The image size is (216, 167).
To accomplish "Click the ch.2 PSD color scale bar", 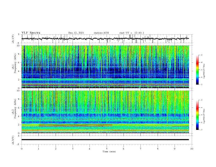I will (197, 115).
